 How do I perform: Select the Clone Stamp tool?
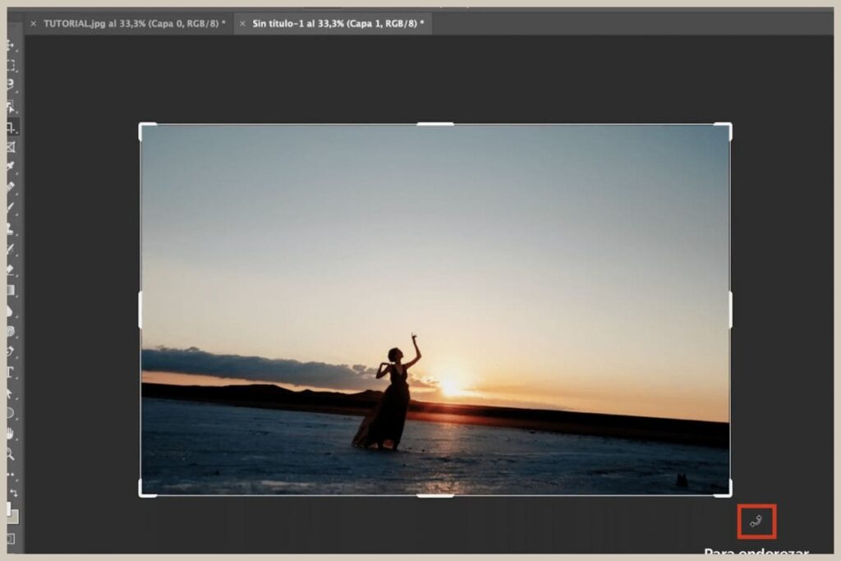click(10, 228)
